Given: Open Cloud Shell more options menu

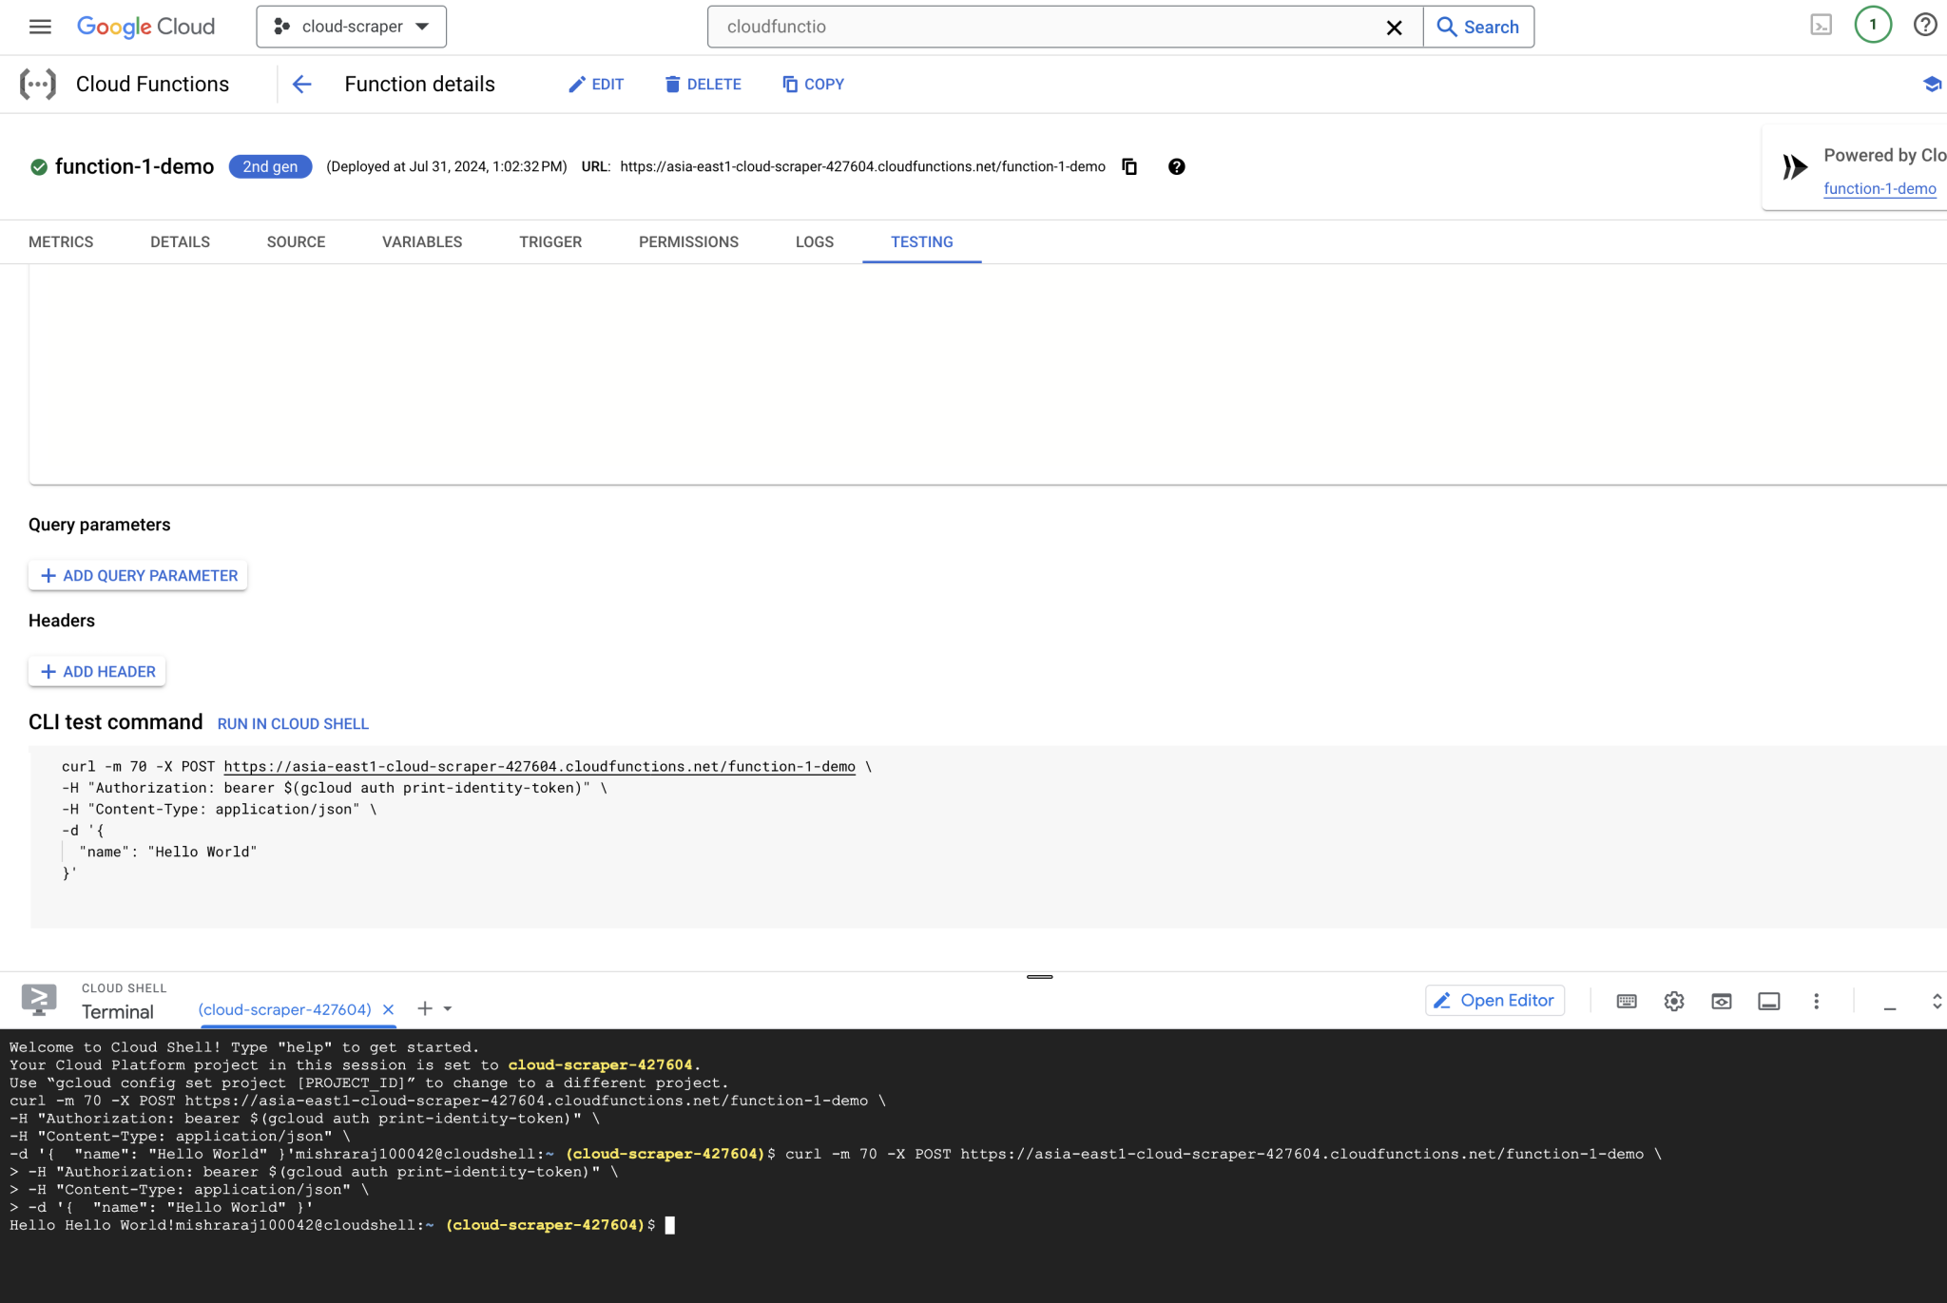Looking at the screenshot, I should pos(1817,1001).
